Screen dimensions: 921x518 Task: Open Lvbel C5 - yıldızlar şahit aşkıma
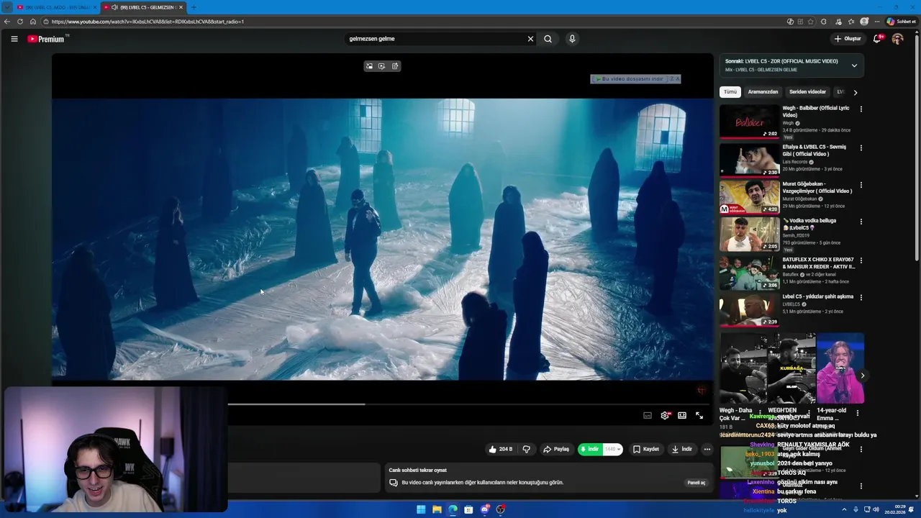tap(749, 310)
